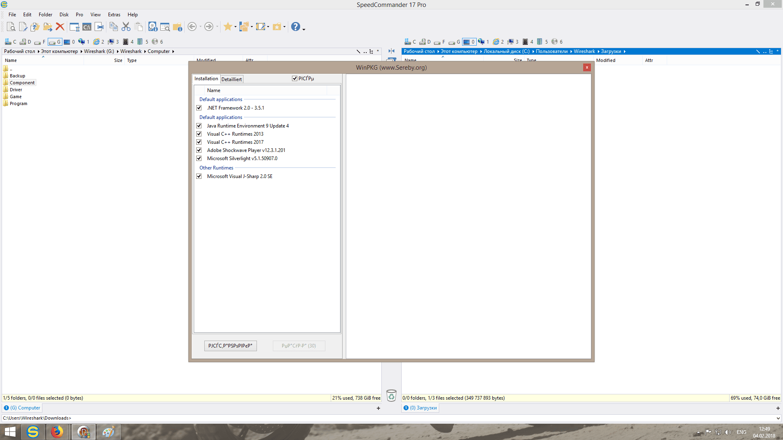Click the Edit file pencil icon
Viewport: 783px width, 440px height.
(x=23, y=27)
